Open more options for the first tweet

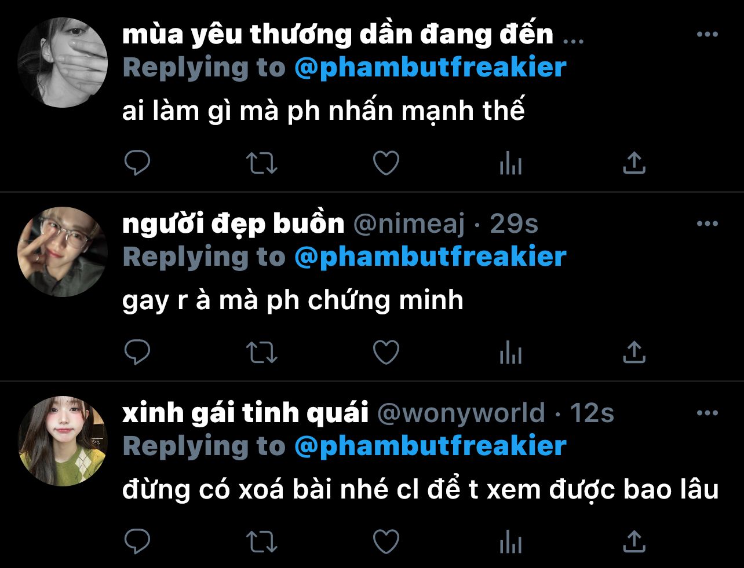pyautogui.click(x=707, y=35)
